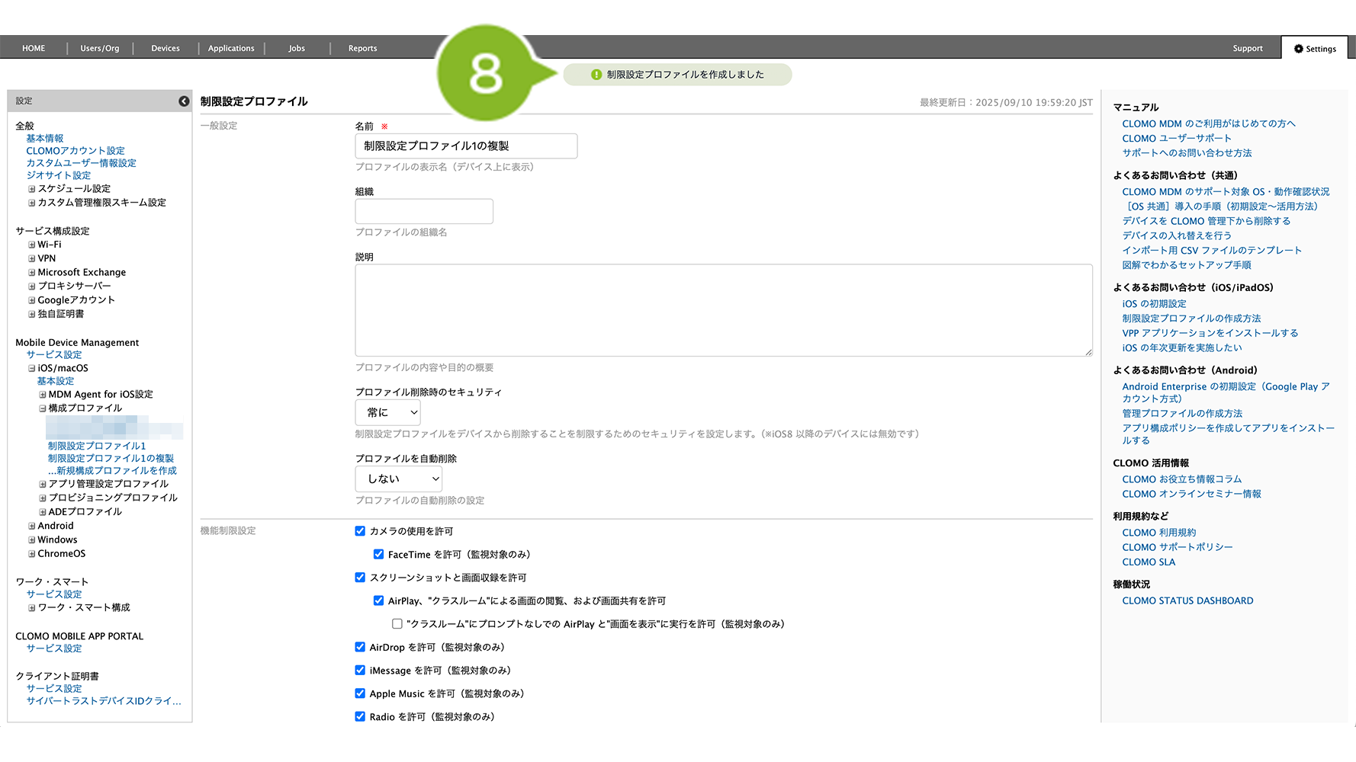Expand the Android tree node icon
Screen dimensions: 1356x762
(x=32, y=527)
